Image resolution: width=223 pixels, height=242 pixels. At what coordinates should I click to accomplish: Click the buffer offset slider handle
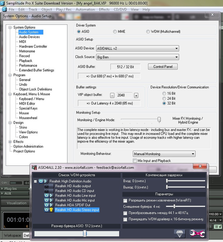(174, 206)
